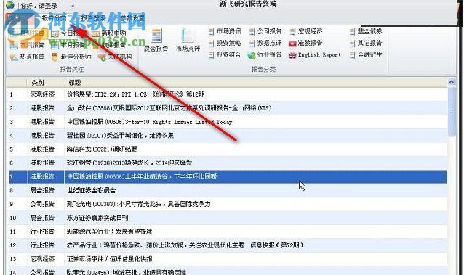Show 本月报告 monthly reports
This screenshot has width=464, height=275.
pos(68,45)
